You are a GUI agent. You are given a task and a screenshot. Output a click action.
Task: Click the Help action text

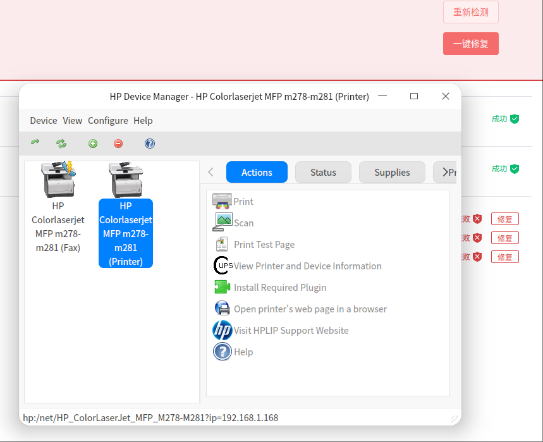click(x=243, y=352)
